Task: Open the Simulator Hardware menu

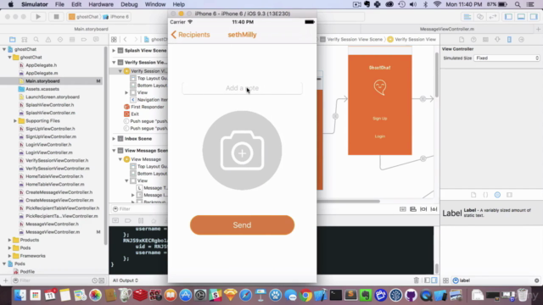Action: (x=101, y=4)
